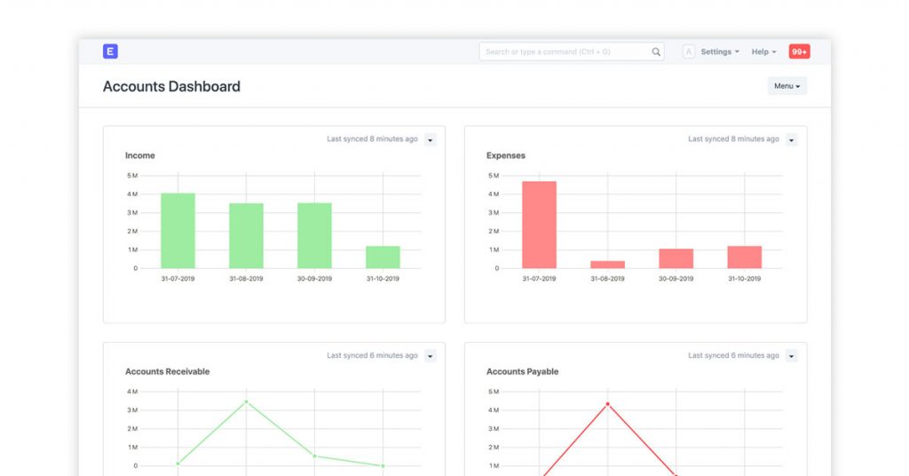Click the Accounts Payable peak data point
Viewport: 909px width, 476px height.
coord(607,404)
